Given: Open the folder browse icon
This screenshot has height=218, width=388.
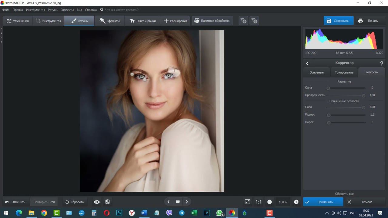Looking at the screenshot, I should coord(178,202).
